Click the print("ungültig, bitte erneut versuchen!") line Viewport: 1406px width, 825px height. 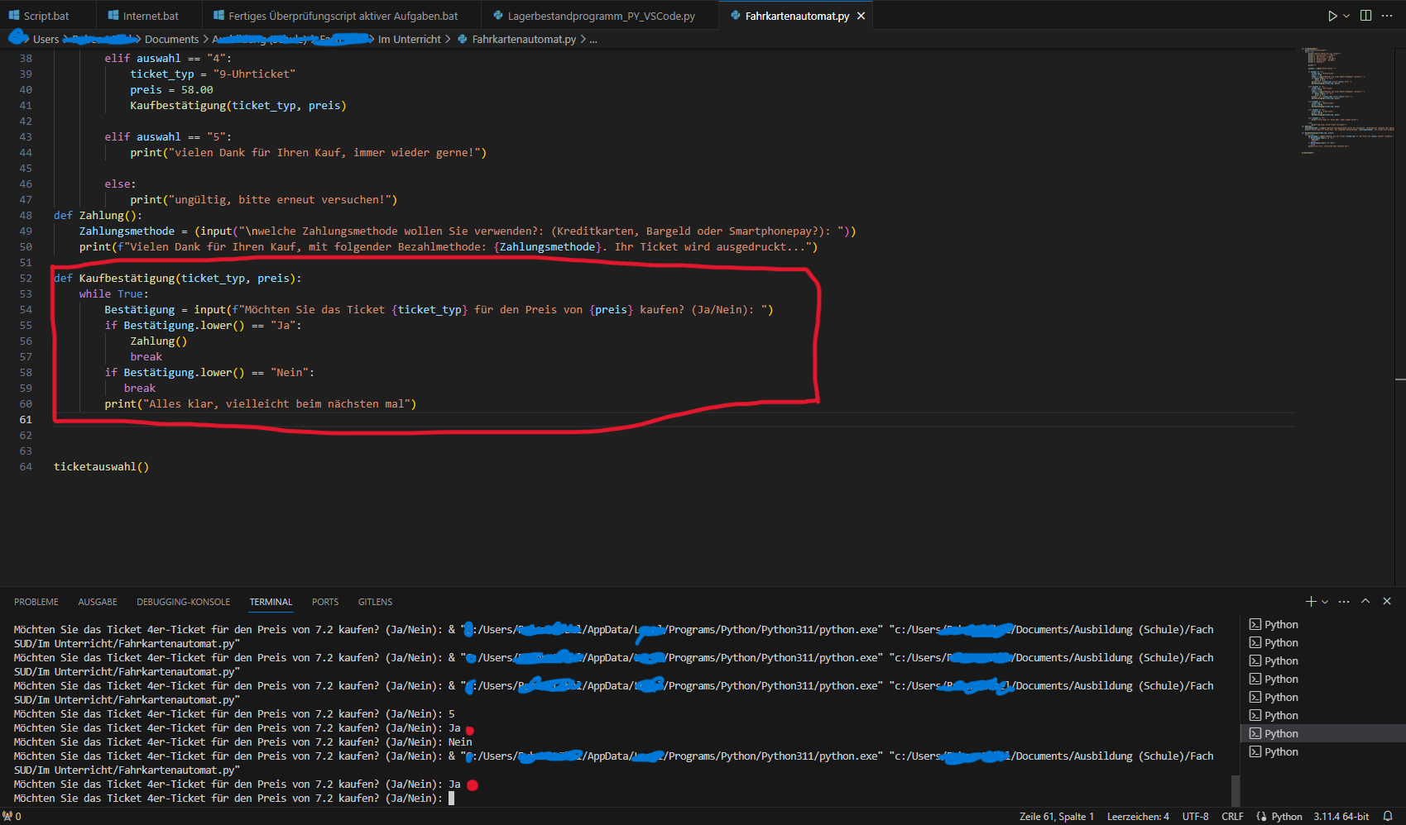coord(264,199)
